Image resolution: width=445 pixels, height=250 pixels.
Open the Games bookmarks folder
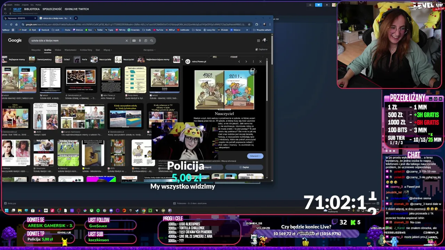click(196, 30)
